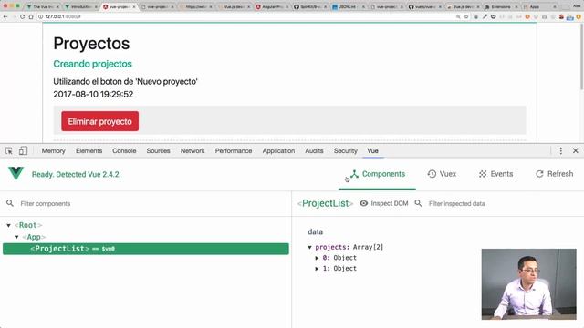The height and width of the screenshot is (328, 584).
Task: Collapse the projects Array[2] arrow
Action: tap(309, 247)
